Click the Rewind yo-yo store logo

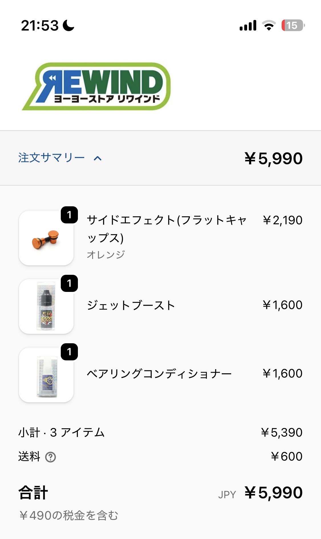[x=96, y=86]
